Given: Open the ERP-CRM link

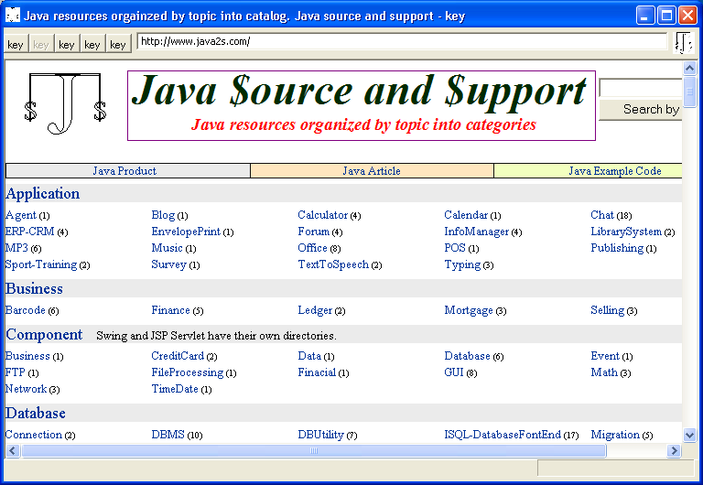Looking at the screenshot, I should [29, 232].
